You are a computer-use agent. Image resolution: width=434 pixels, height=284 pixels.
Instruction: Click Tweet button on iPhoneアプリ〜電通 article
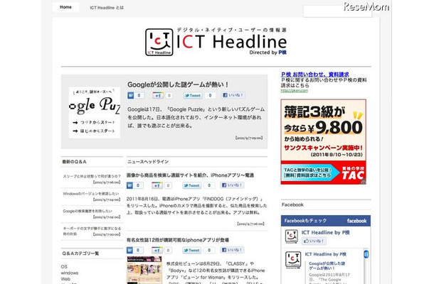point(191,185)
